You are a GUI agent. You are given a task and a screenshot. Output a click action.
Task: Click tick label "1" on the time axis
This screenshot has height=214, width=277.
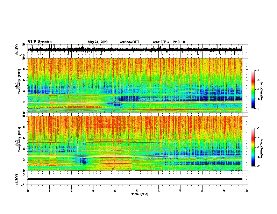(x=49, y=191)
